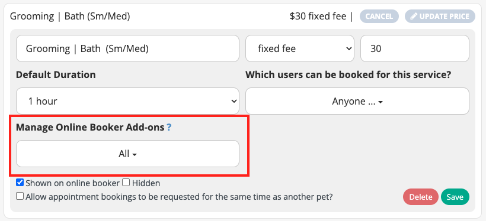Click the Cancel button
Screen dimensions: 486x221
point(379,17)
